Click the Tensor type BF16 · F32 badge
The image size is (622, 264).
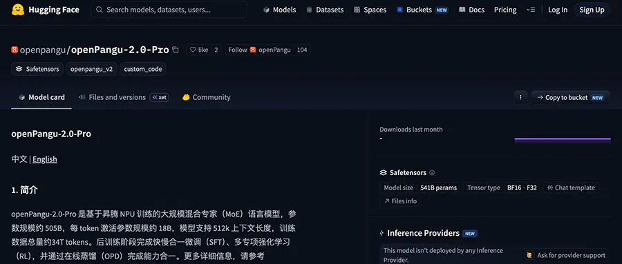pos(502,187)
